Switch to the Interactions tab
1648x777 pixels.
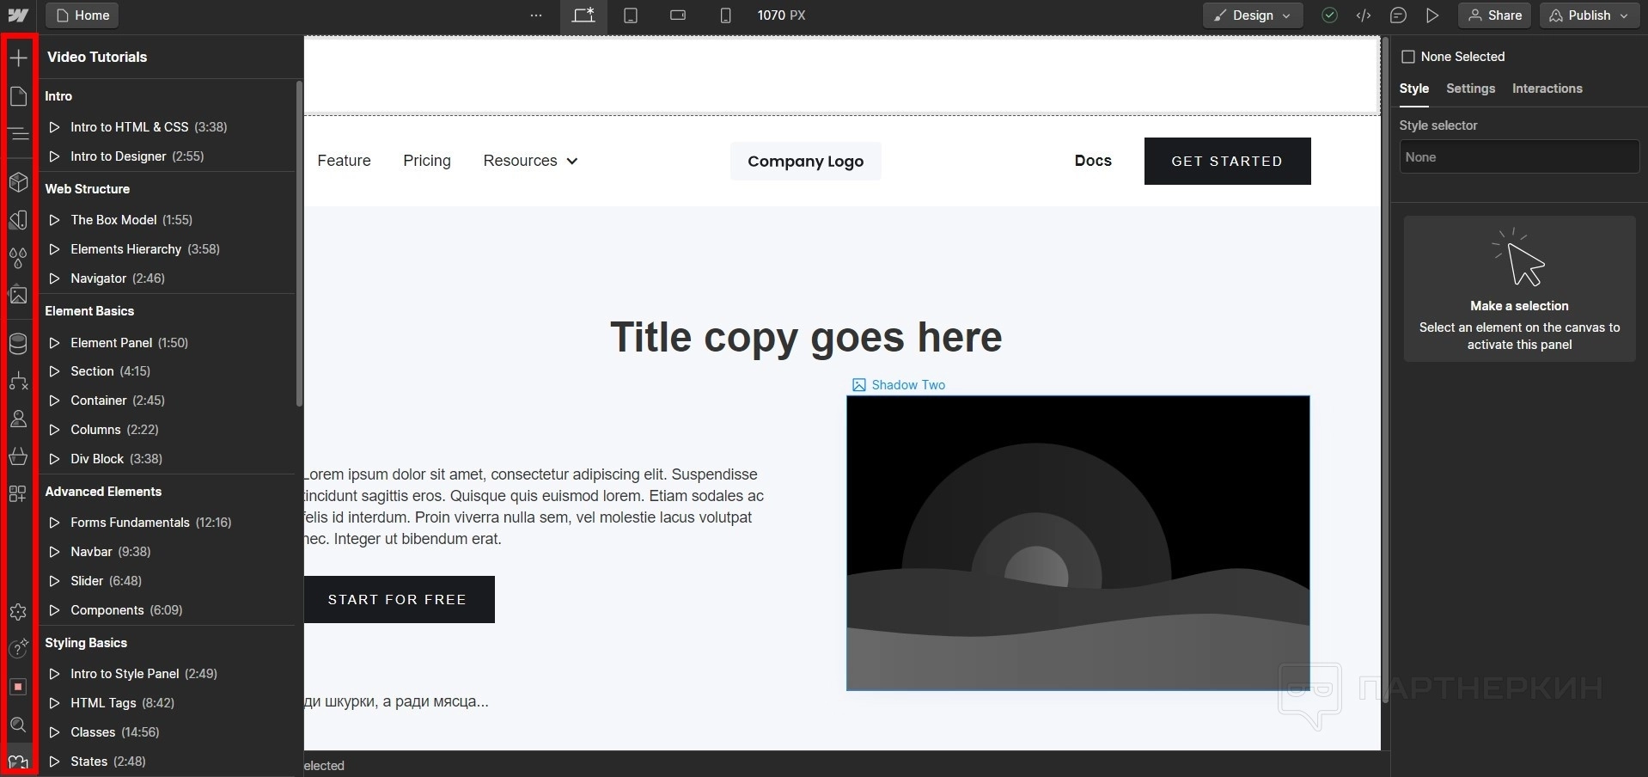(x=1547, y=89)
